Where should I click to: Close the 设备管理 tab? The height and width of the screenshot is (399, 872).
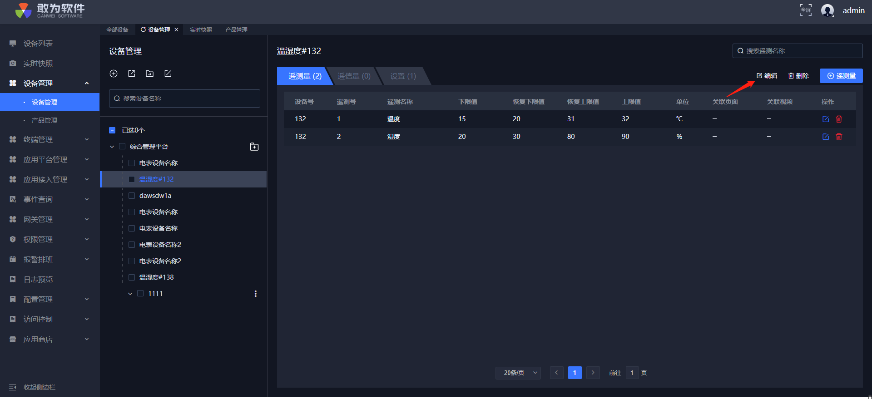tap(177, 30)
